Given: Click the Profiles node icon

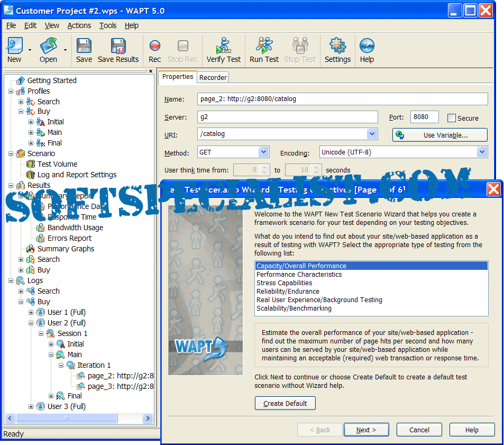Looking at the screenshot, I should (x=21, y=91).
